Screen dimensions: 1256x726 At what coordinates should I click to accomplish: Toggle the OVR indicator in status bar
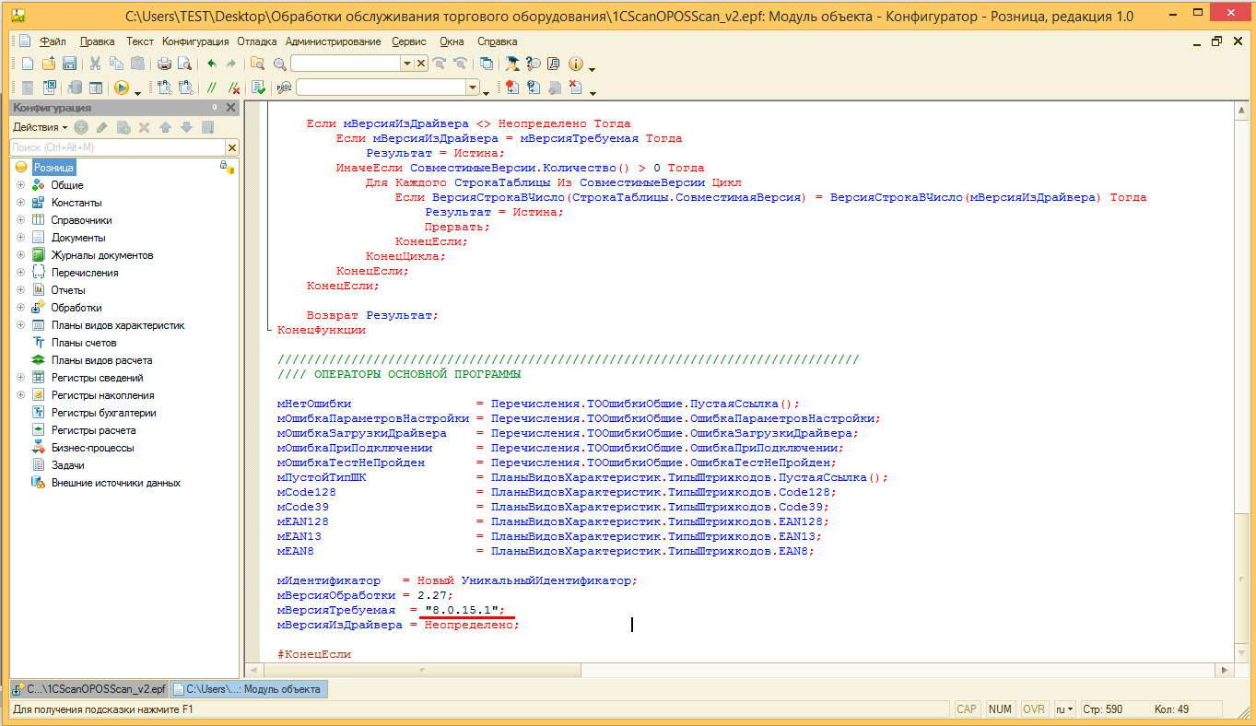[1034, 709]
